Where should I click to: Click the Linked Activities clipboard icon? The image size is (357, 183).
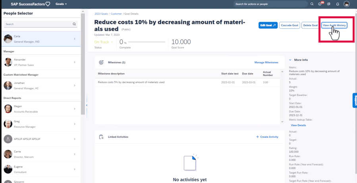point(101,137)
